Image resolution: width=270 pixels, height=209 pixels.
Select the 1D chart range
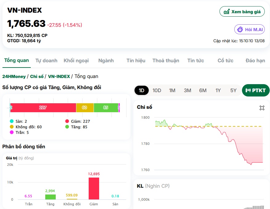coord(142,90)
